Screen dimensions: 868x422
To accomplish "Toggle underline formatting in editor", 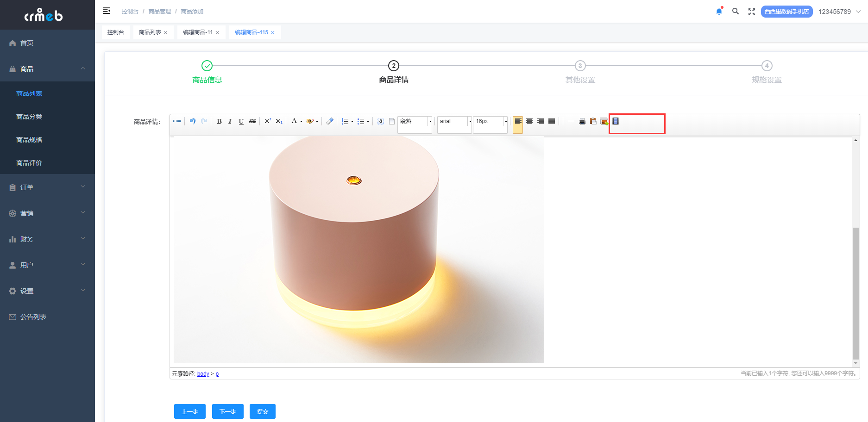I will point(241,121).
